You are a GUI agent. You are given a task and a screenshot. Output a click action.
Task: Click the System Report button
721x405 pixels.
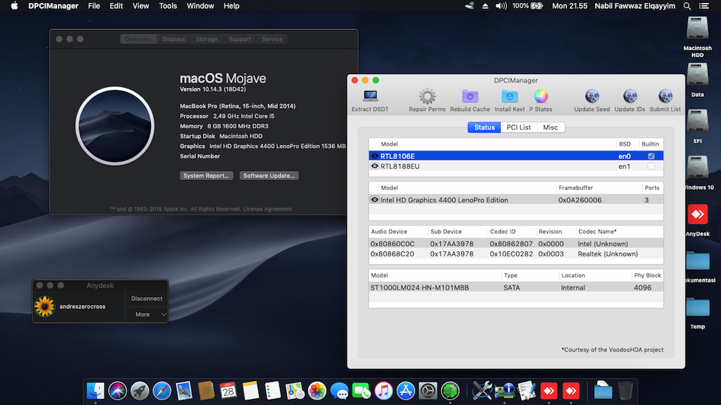206,175
